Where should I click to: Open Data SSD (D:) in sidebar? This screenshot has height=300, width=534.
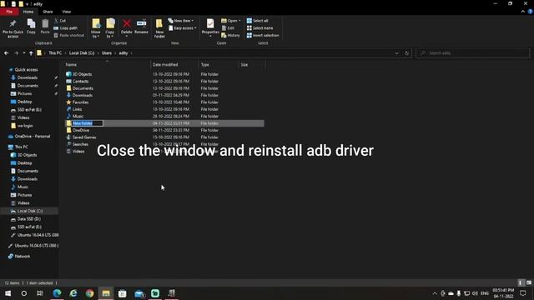point(29,219)
